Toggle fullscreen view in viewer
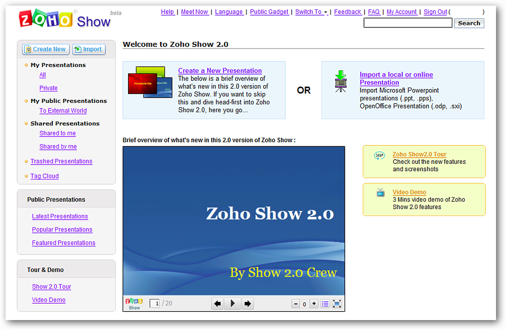Screen dimensions: 506x330 (337, 304)
